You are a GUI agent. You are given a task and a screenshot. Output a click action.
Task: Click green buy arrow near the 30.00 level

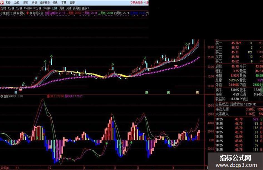point(186,44)
